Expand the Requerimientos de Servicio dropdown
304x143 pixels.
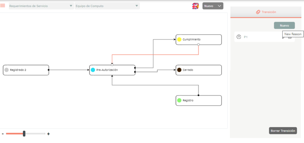coord(41,6)
